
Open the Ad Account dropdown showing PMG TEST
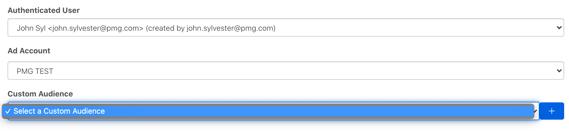pyautogui.click(x=286, y=71)
